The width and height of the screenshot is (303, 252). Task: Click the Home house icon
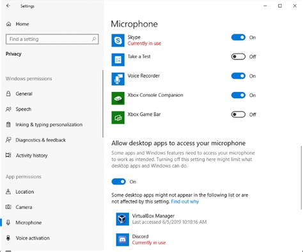pyautogui.click(x=8, y=24)
